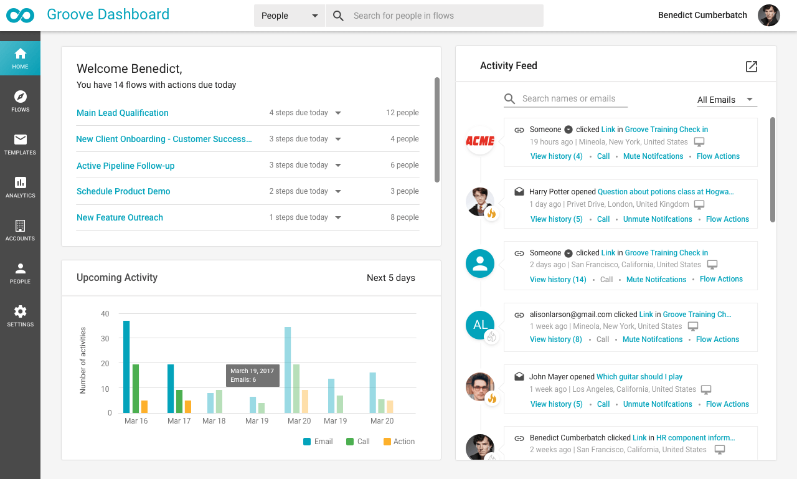Image resolution: width=797 pixels, height=479 pixels.
Task: Click Unmute Notifications for Harry Potter
Action: point(658,219)
